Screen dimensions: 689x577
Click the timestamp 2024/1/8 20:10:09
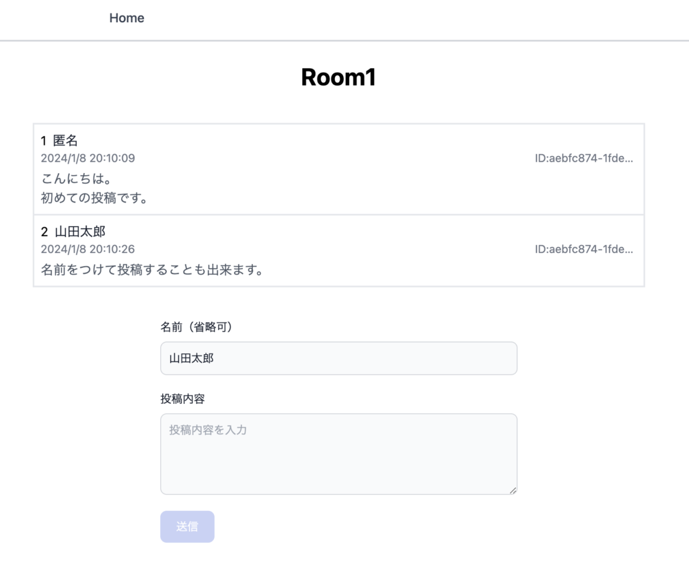87,158
